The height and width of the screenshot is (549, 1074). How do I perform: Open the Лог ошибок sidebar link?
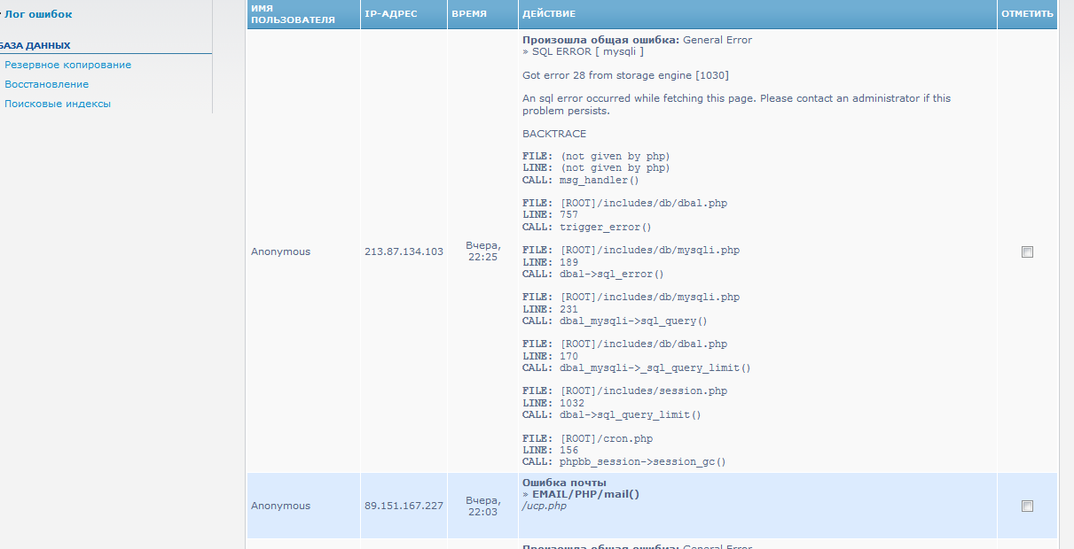[38, 14]
